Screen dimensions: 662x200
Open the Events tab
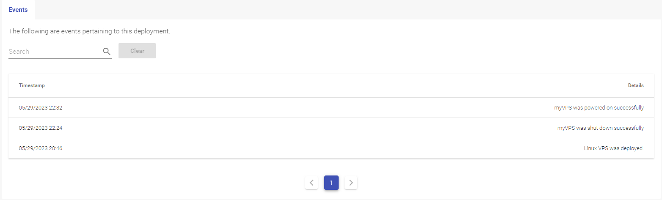[18, 10]
